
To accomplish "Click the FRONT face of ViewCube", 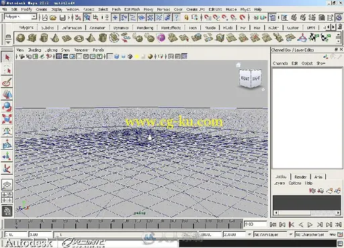I will (x=245, y=79).
